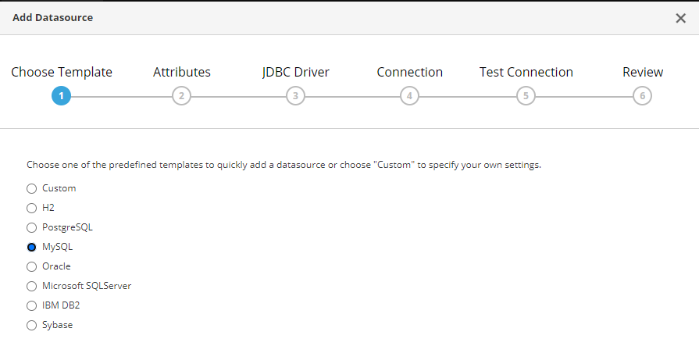Choose IBM DB2 radio button
The width and height of the screenshot is (699, 339).
pos(32,305)
